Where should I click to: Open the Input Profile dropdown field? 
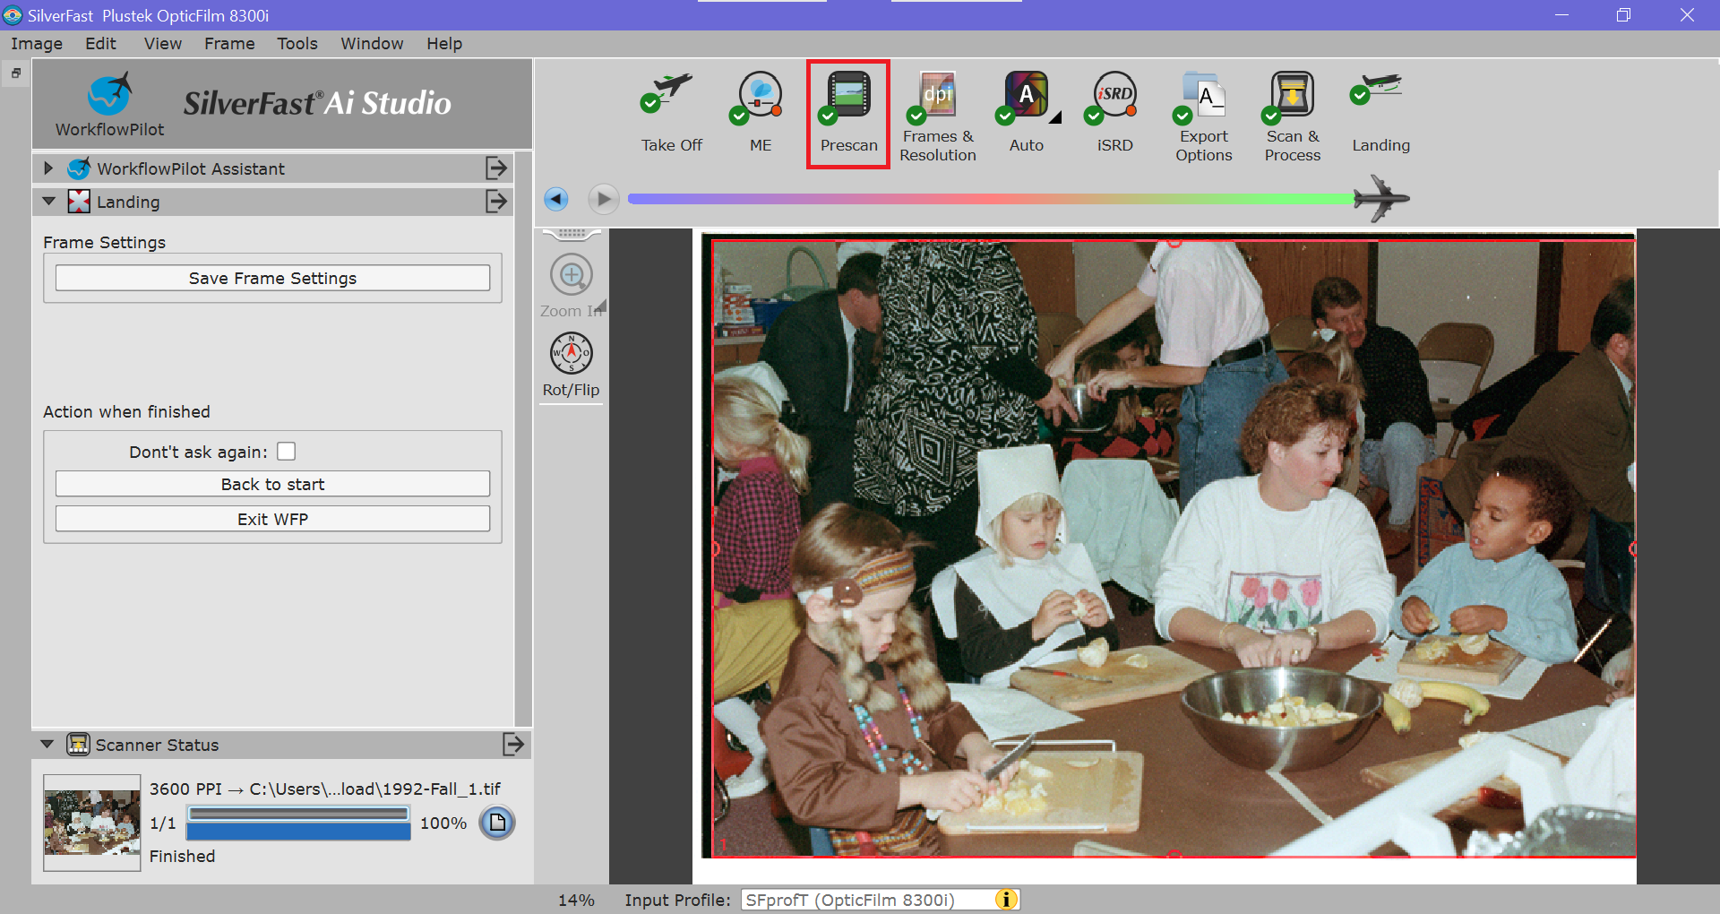point(881,900)
